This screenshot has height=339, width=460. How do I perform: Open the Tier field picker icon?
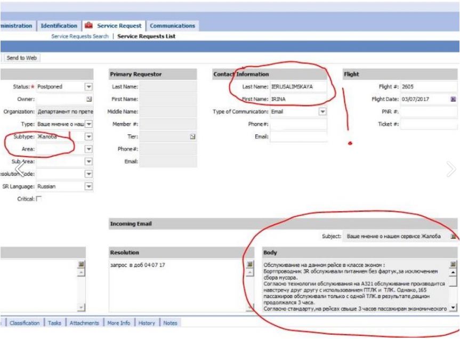click(x=192, y=136)
